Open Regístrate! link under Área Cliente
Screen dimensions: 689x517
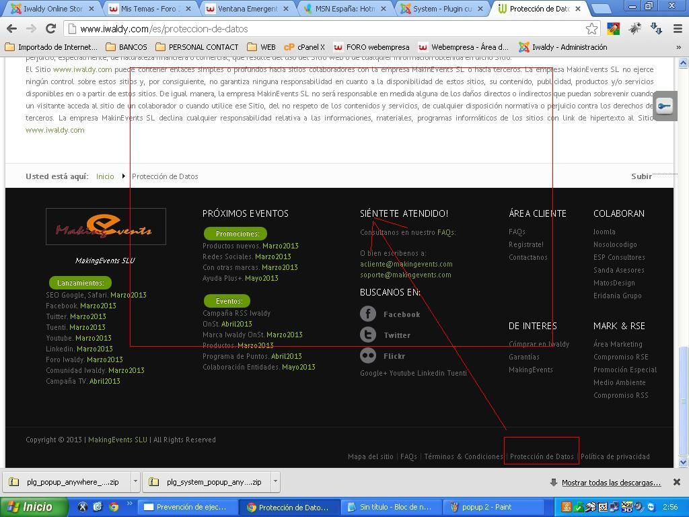click(x=526, y=244)
